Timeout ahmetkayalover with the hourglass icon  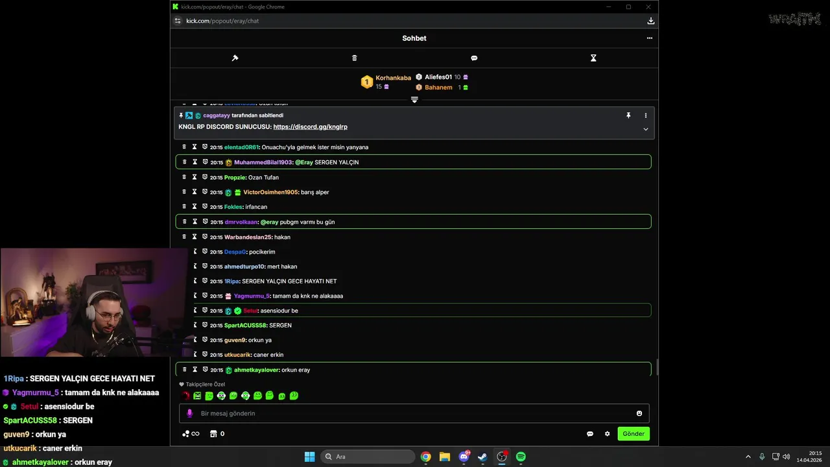195,370
